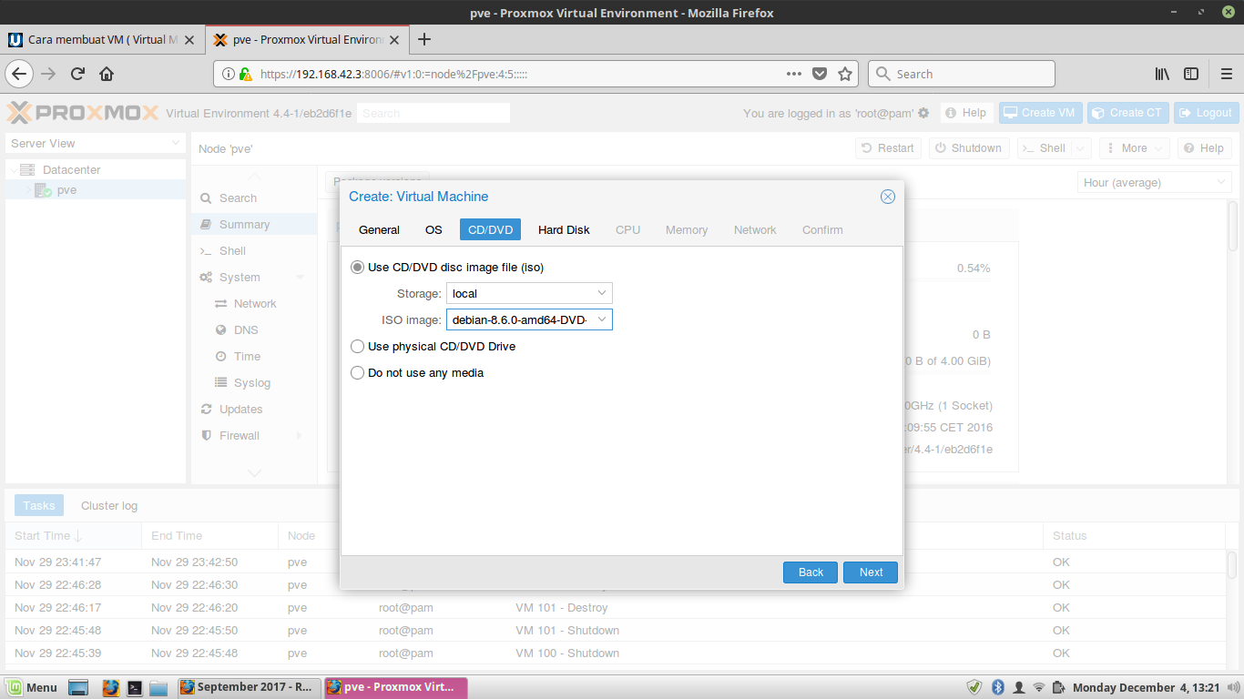The height and width of the screenshot is (699, 1244).
Task: Click the Create CT button
Action: pyautogui.click(x=1127, y=113)
